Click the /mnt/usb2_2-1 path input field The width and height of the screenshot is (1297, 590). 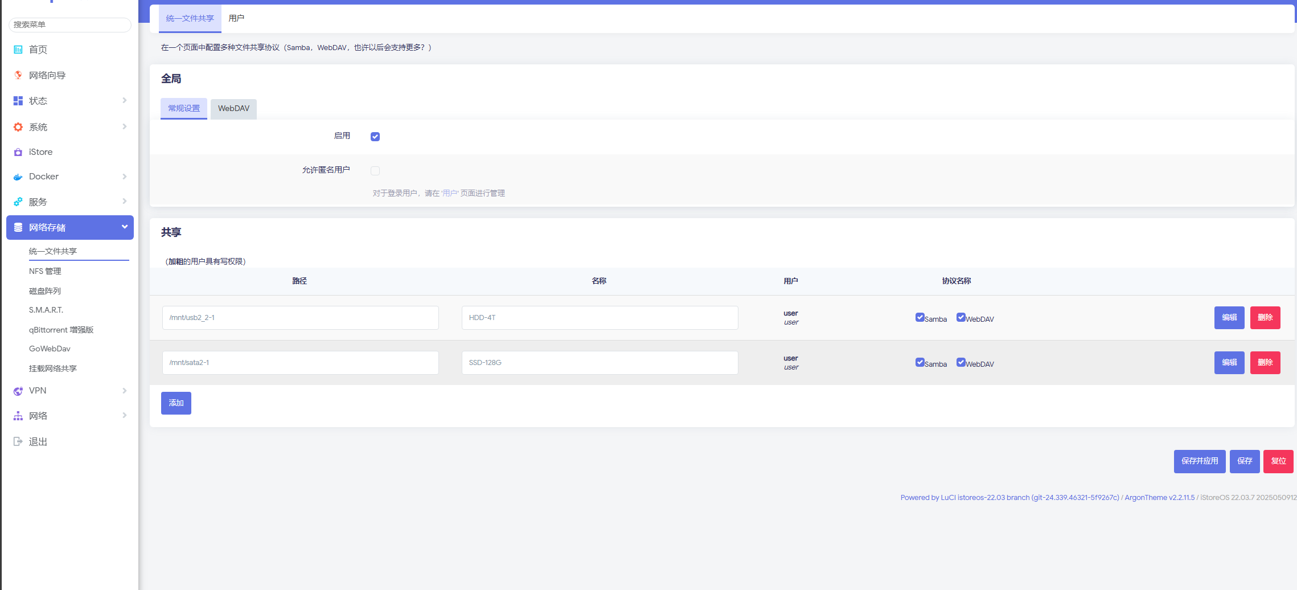tap(300, 318)
